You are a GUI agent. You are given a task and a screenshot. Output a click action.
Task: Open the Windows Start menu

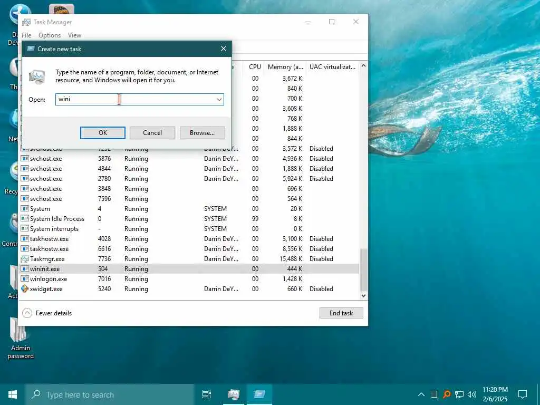click(13, 394)
